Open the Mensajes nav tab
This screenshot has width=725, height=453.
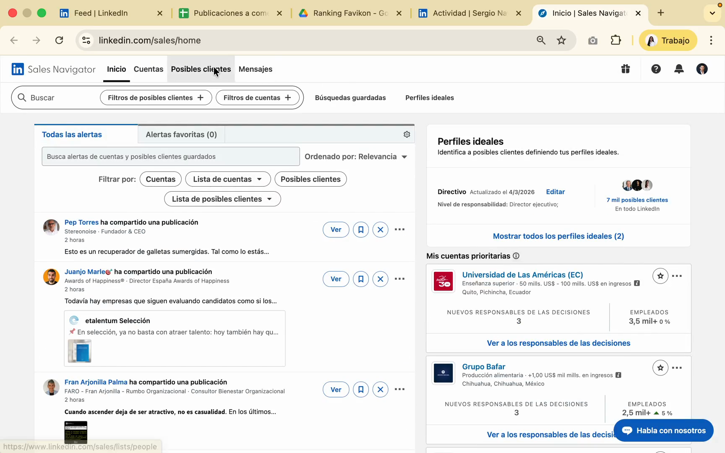pos(256,69)
